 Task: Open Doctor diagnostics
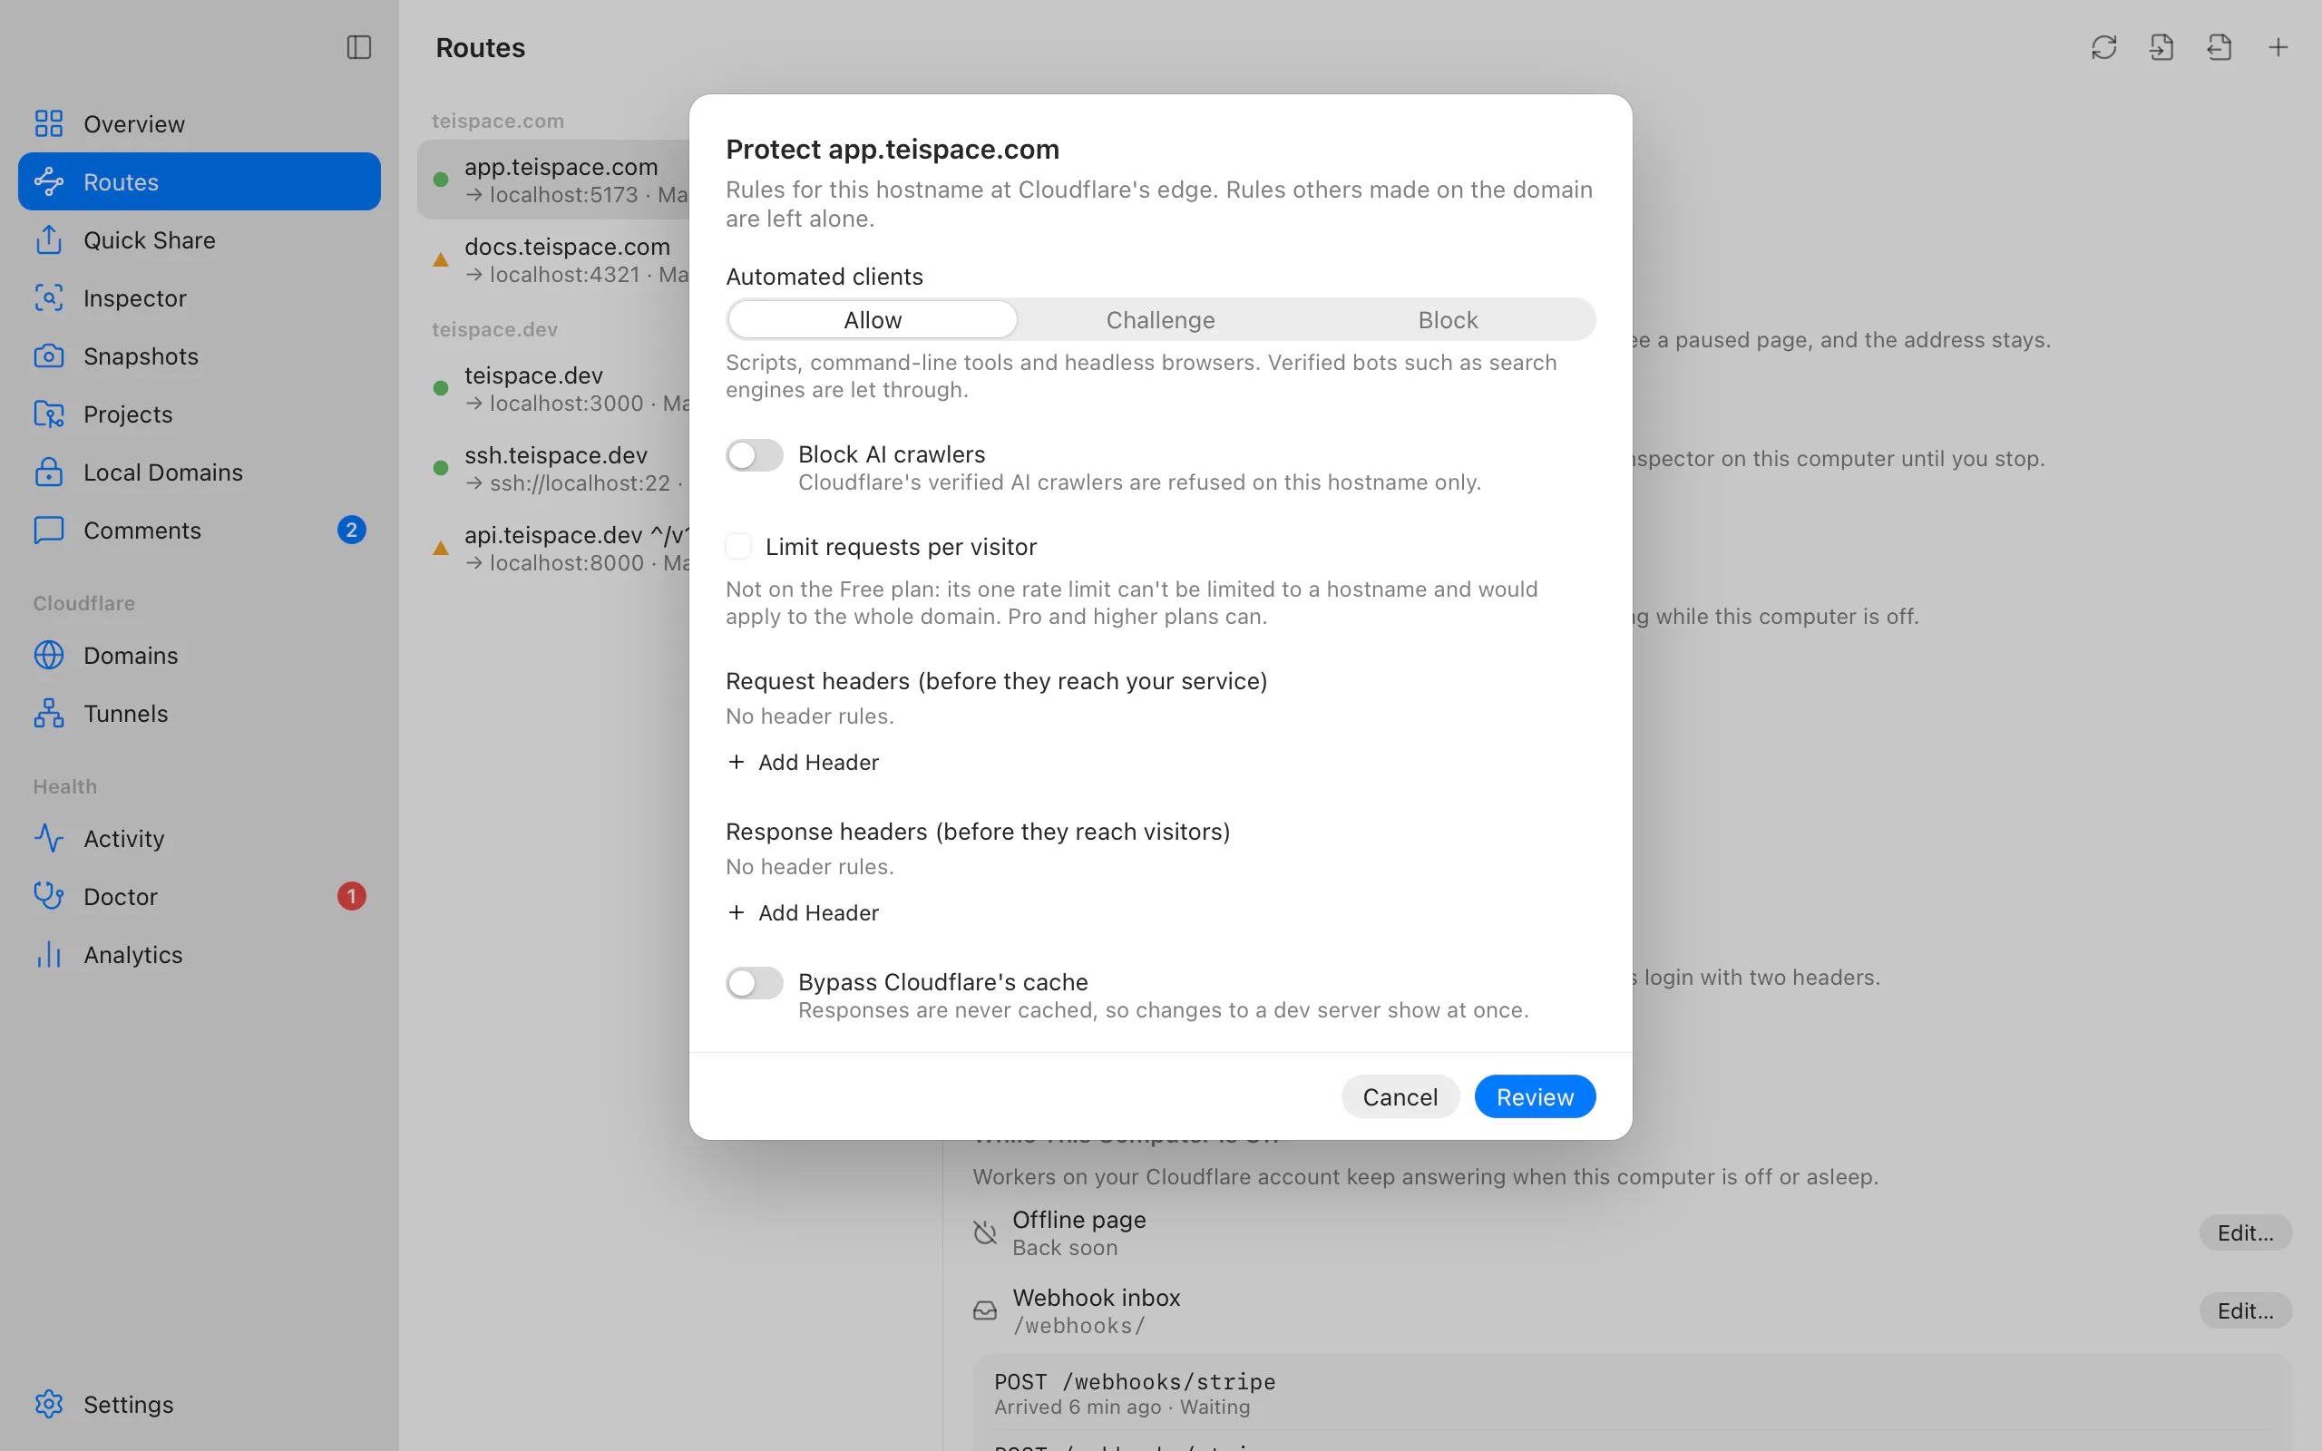click(x=199, y=896)
